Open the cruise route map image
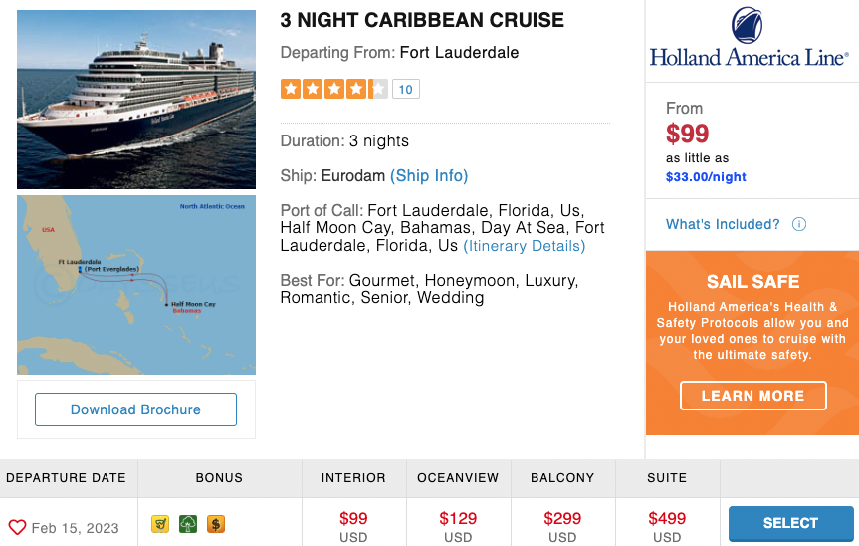Screen dimensions: 859x546 136,285
